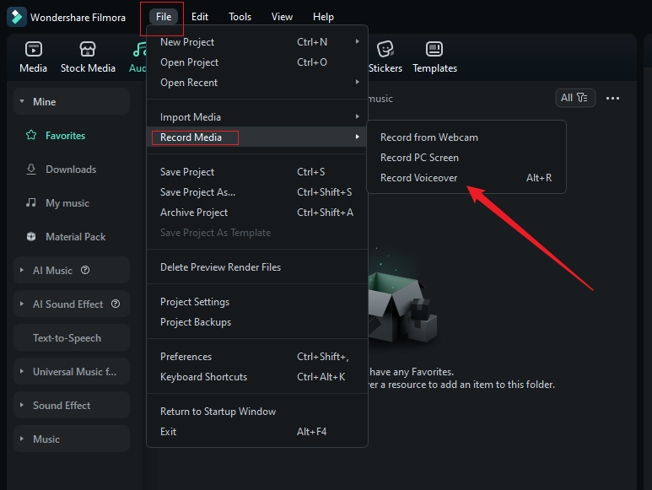Open Project Settings

point(257,302)
